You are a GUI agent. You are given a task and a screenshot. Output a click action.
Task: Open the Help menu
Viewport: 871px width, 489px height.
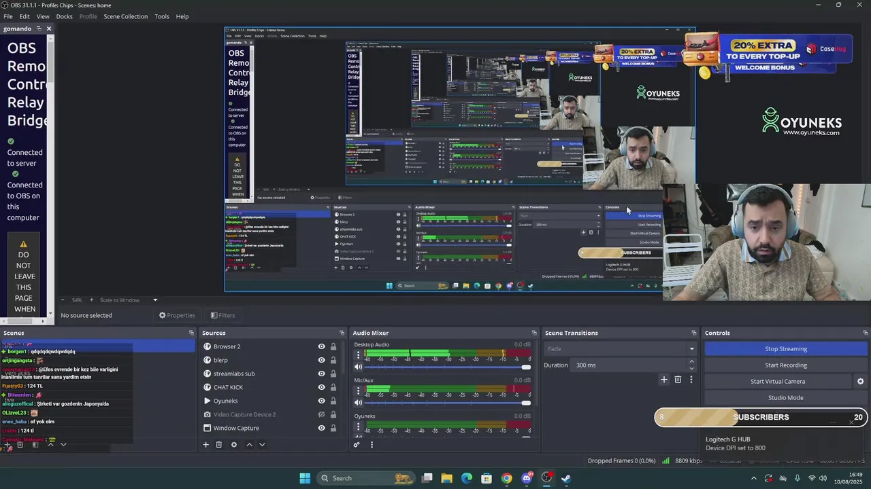tap(182, 16)
